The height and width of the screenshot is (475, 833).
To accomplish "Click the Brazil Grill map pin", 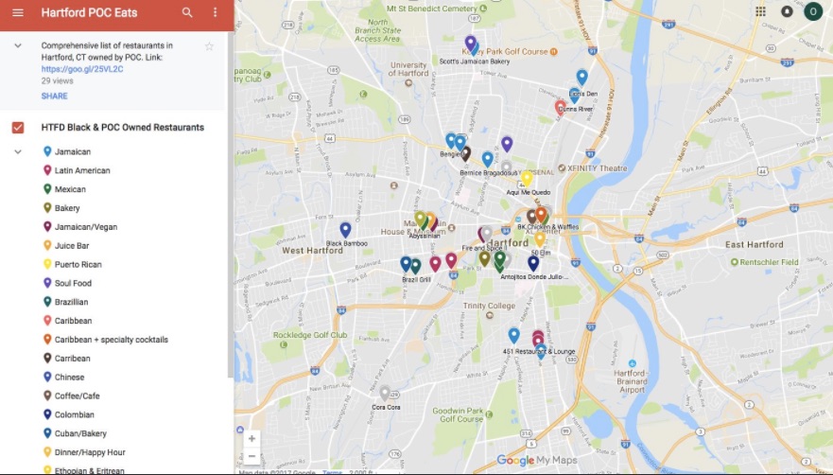I will [415, 267].
